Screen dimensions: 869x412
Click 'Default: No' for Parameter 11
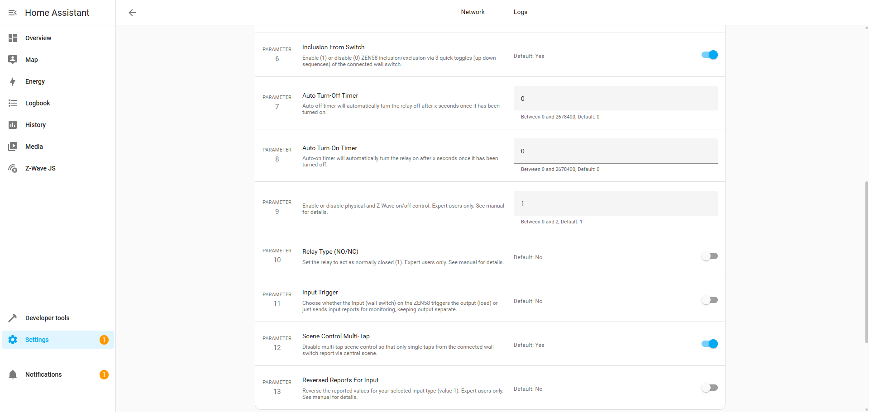click(528, 301)
